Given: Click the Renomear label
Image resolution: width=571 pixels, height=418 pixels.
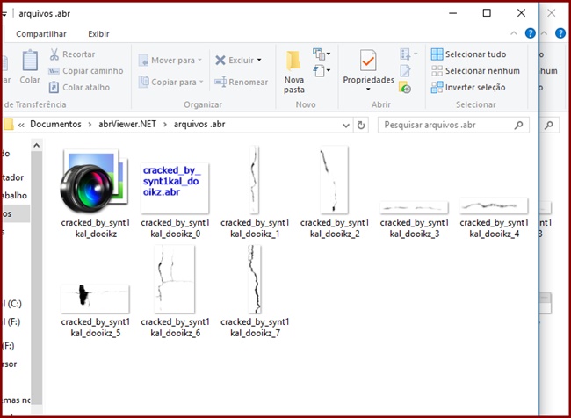Looking at the screenshot, I should [x=249, y=83].
